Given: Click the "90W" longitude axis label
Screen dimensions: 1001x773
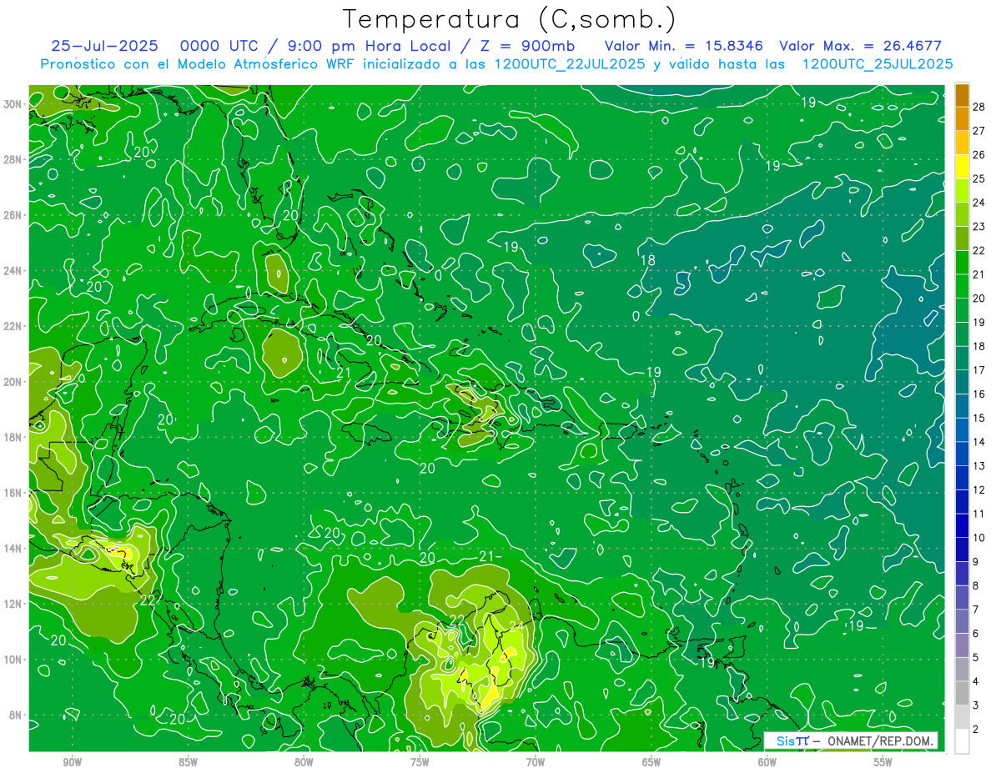Looking at the screenshot, I should pos(72,762).
